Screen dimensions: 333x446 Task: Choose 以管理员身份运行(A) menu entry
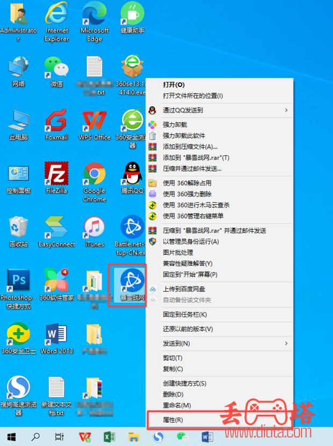[x=220, y=242]
